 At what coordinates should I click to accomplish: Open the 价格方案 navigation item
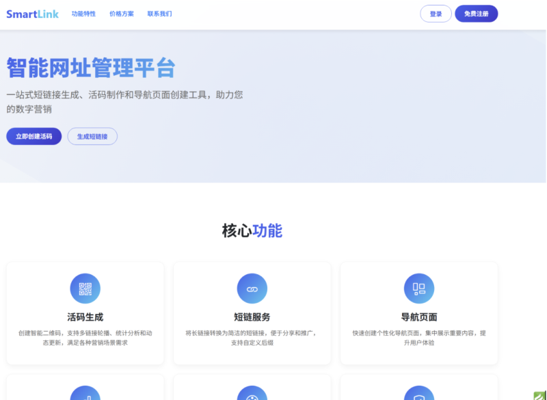[120, 13]
